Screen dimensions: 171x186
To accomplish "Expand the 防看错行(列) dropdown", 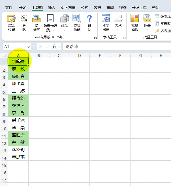I will 50,30.
